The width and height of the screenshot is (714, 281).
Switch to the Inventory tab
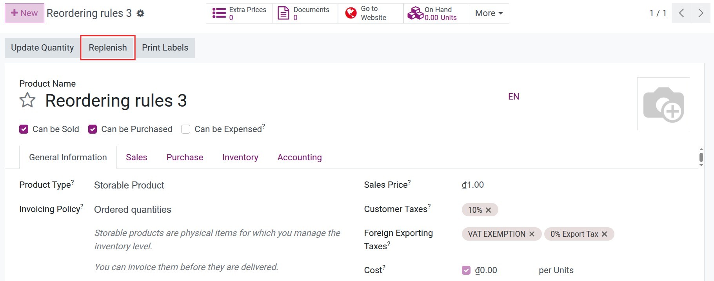tap(240, 158)
